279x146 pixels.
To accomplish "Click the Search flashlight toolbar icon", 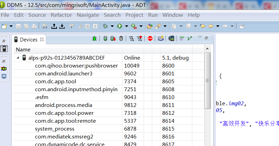I will [158, 26].
